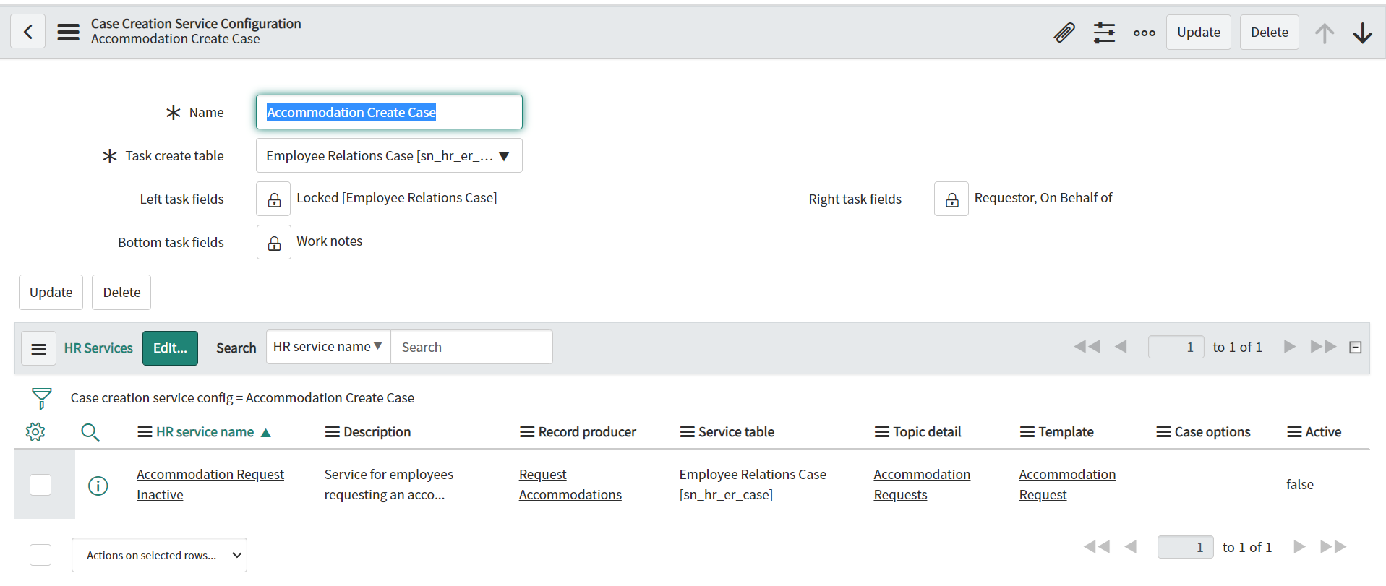Open the Record producer column menu
Screen dimensions: 1386x586
[527, 432]
